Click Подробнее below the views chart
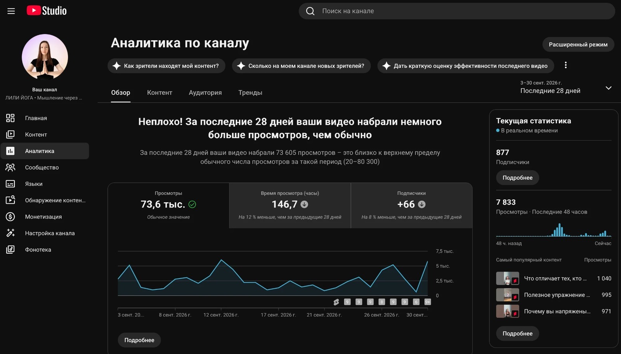Viewport: 621px width, 354px height. point(139,340)
